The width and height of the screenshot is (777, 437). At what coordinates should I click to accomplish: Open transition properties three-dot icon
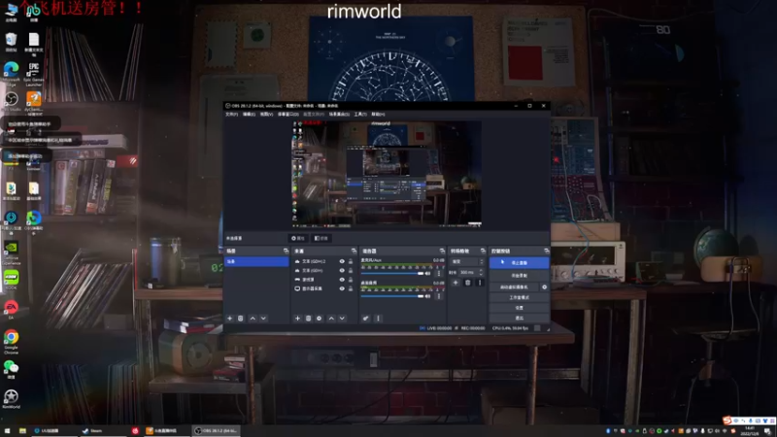coord(479,283)
